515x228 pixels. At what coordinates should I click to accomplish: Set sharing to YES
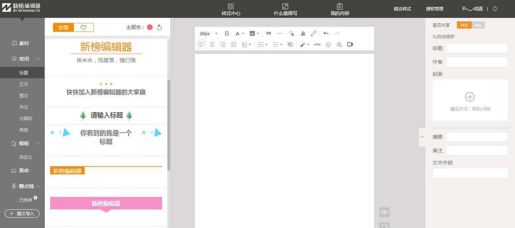click(464, 25)
